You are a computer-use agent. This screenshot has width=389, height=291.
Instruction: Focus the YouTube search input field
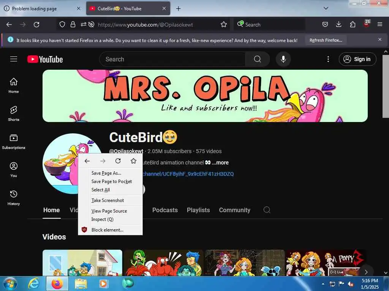(x=172, y=59)
